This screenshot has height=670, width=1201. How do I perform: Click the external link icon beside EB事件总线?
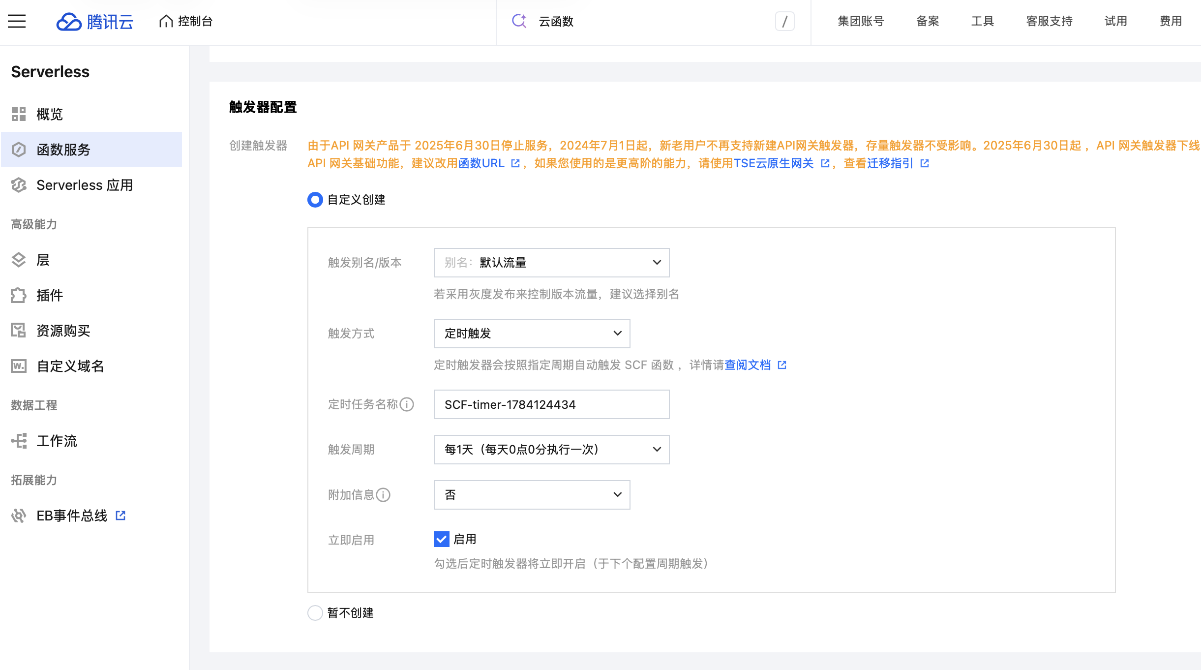click(120, 515)
